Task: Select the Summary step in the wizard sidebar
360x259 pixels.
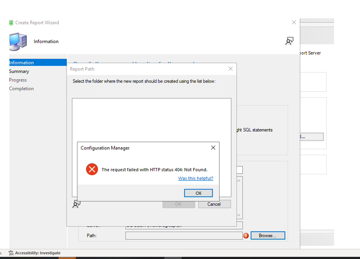Action: (19, 71)
